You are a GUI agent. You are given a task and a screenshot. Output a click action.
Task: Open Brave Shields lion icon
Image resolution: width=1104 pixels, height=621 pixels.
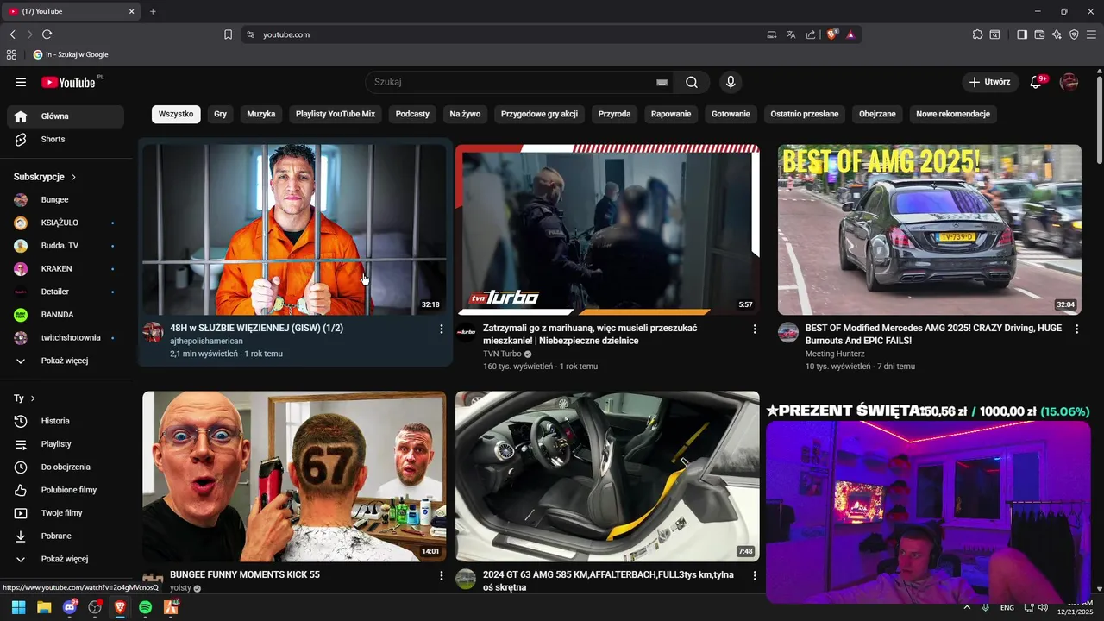pyautogui.click(x=832, y=34)
